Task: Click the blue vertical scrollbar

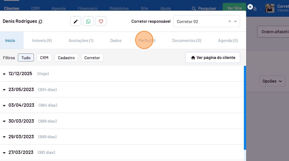Action: coord(245,107)
